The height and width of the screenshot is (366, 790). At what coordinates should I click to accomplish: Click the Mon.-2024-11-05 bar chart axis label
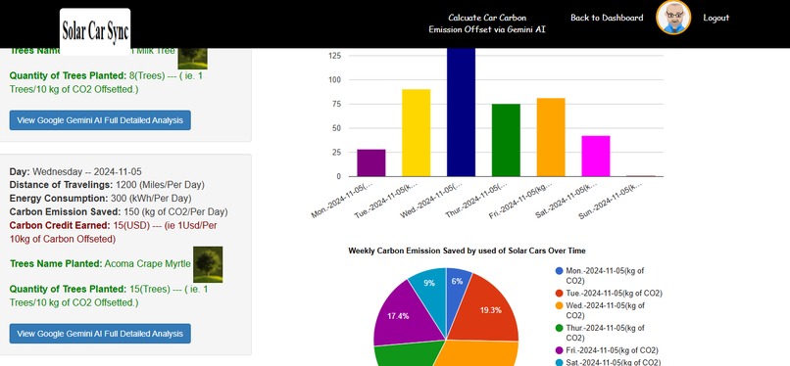pyautogui.click(x=342, y=200)
